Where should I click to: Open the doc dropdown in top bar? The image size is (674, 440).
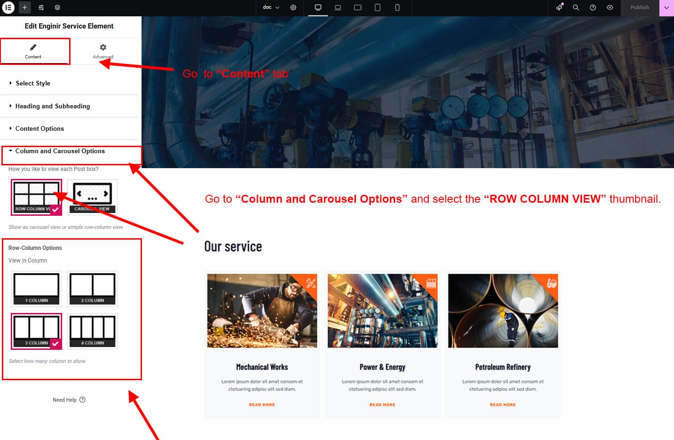pos(270,7)
